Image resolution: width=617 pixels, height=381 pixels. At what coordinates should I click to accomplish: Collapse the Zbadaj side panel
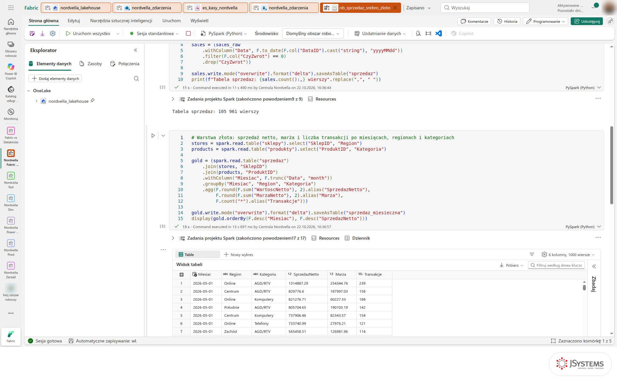[x=594, y=266]
